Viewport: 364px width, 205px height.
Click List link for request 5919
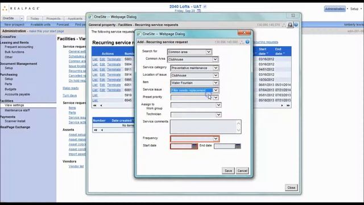pos(95,95)
